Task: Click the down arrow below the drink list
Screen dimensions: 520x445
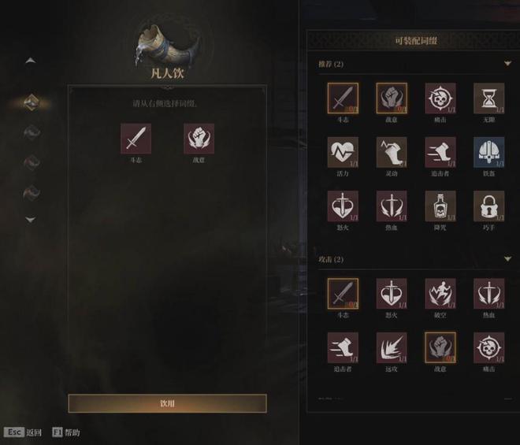Action: click(31, 220)
